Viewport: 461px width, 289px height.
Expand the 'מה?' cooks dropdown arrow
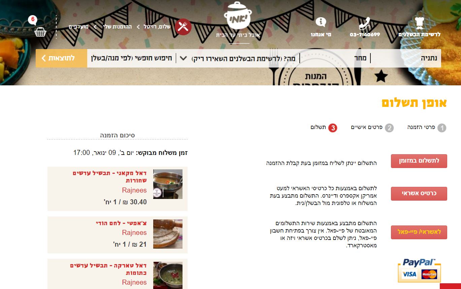[x=183, y=58]
